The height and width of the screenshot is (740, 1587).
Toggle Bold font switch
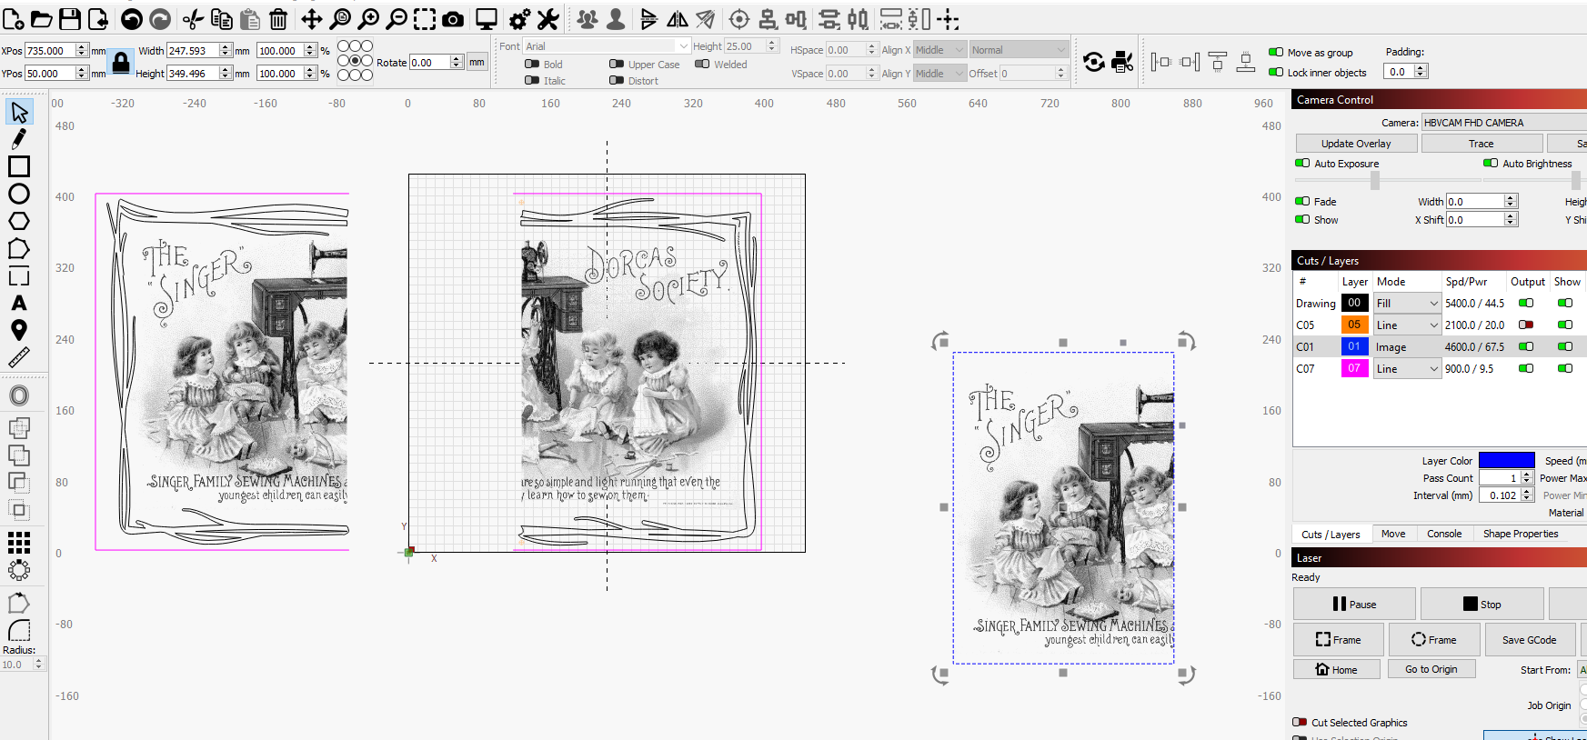tap(532, 65)
